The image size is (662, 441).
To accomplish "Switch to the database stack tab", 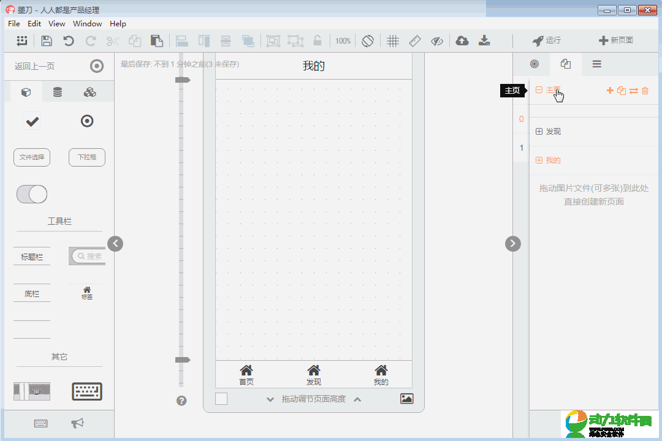I will click(x=58, y=92).
